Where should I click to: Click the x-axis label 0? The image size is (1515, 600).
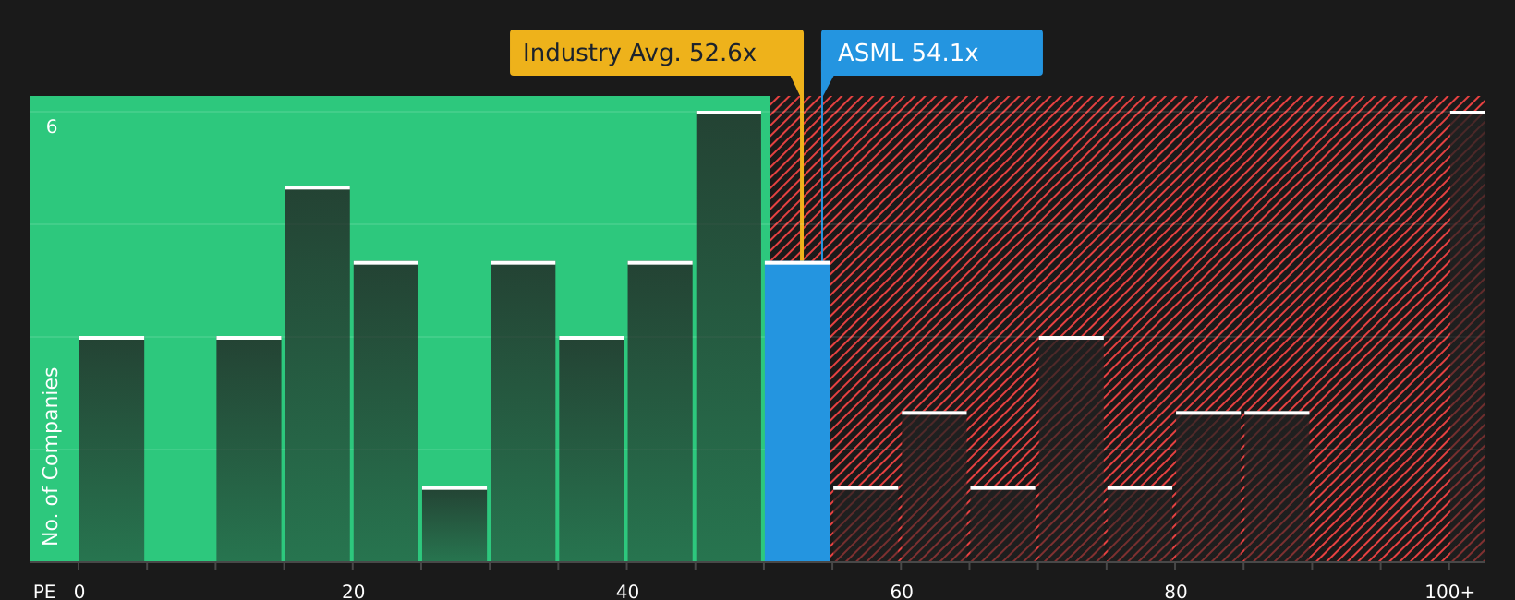pos(79,592)
